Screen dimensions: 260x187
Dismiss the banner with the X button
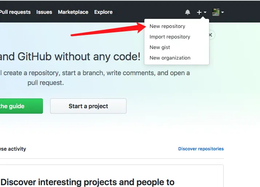click(x=211, y=35)
